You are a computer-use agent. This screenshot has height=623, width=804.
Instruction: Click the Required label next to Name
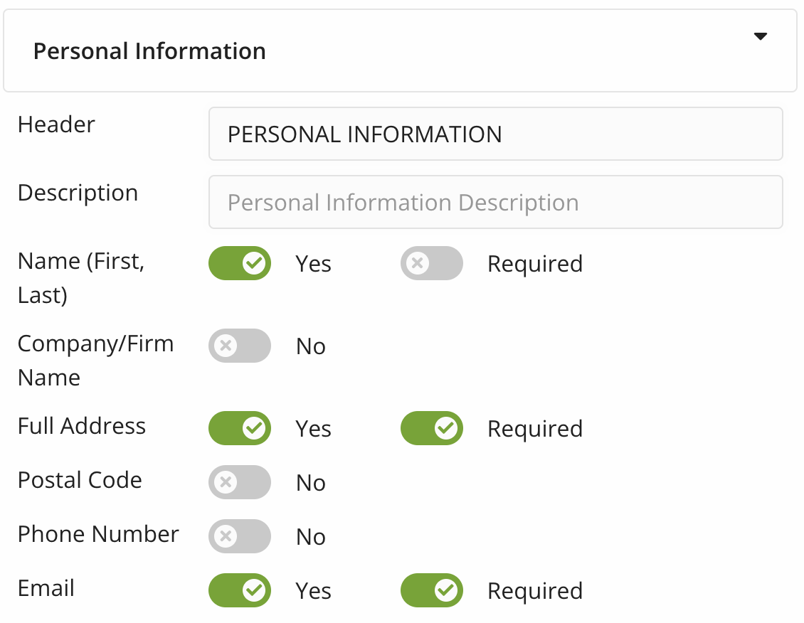(x=535, y=264)
